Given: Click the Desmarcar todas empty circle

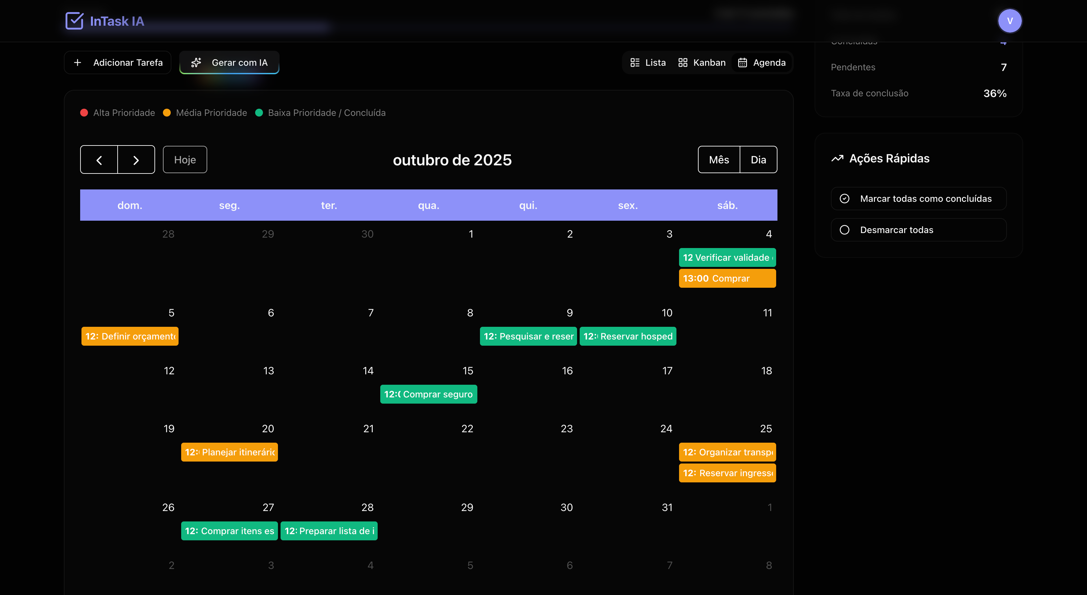Looking at the screenshot, I should pyautogui.click(x=844, y=230).
